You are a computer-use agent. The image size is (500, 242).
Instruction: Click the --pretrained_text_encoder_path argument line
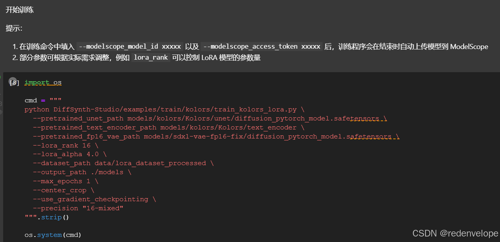click(169, 127)
